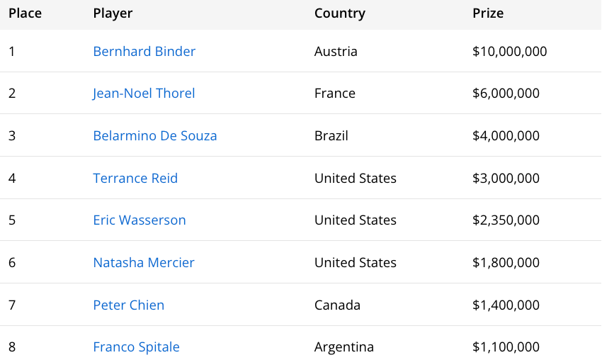
Task: Open Bernhard Binder's player link
Action: click(x=144, y=51)
